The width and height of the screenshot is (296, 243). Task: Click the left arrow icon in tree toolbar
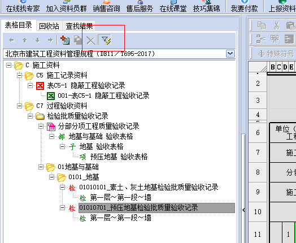[x=12, y=40]
